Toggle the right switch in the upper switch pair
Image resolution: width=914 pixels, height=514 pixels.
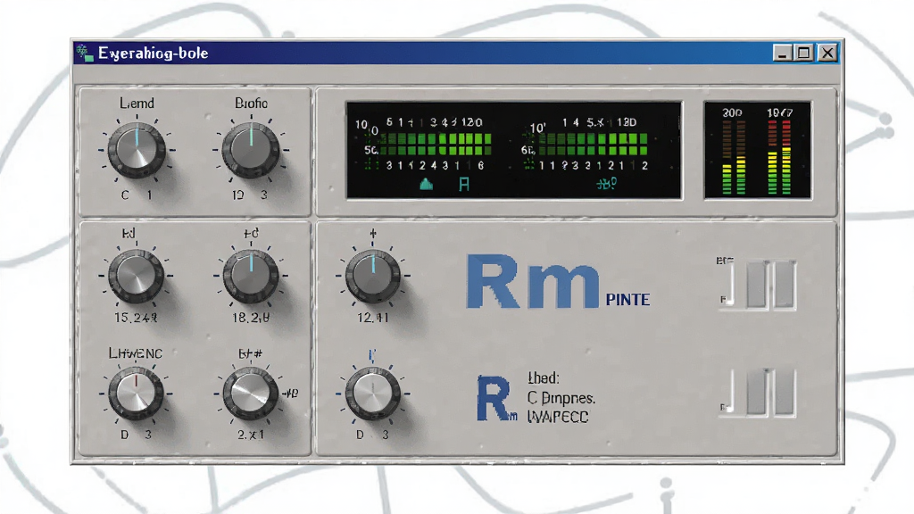pyautogui.click(x=785, y=285)
